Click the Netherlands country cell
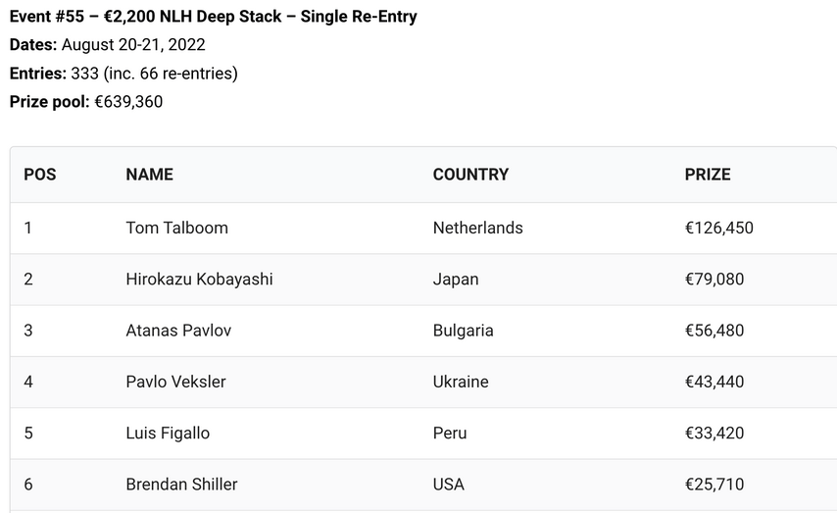This screenshot has height=513, width=837. 477,228
